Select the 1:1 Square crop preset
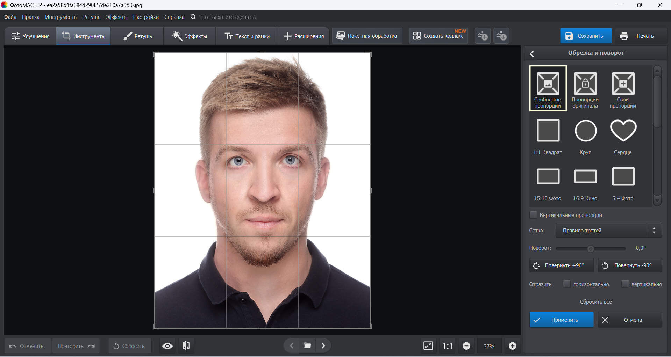The height and width of the screenshot is (357, 671). coord(548,131)
